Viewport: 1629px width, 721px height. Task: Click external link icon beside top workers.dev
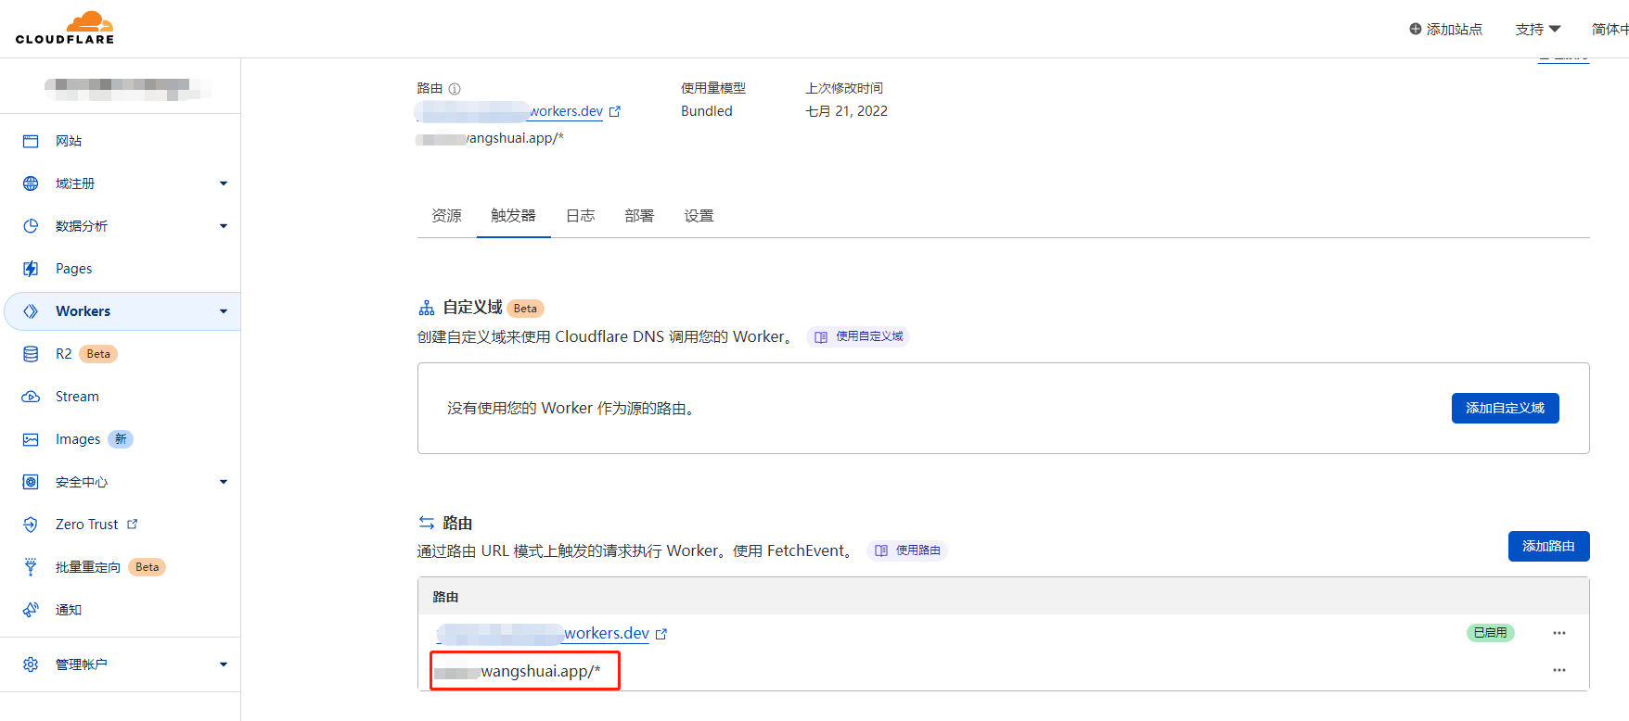pyautogui.click(x=614, y=111)
